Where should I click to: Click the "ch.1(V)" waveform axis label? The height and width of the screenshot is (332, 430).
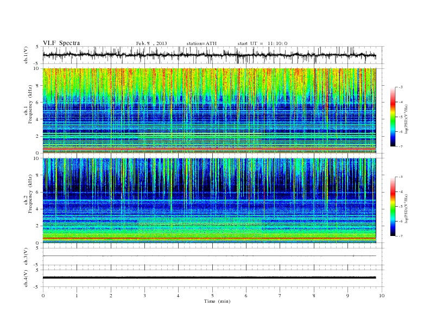26,55
